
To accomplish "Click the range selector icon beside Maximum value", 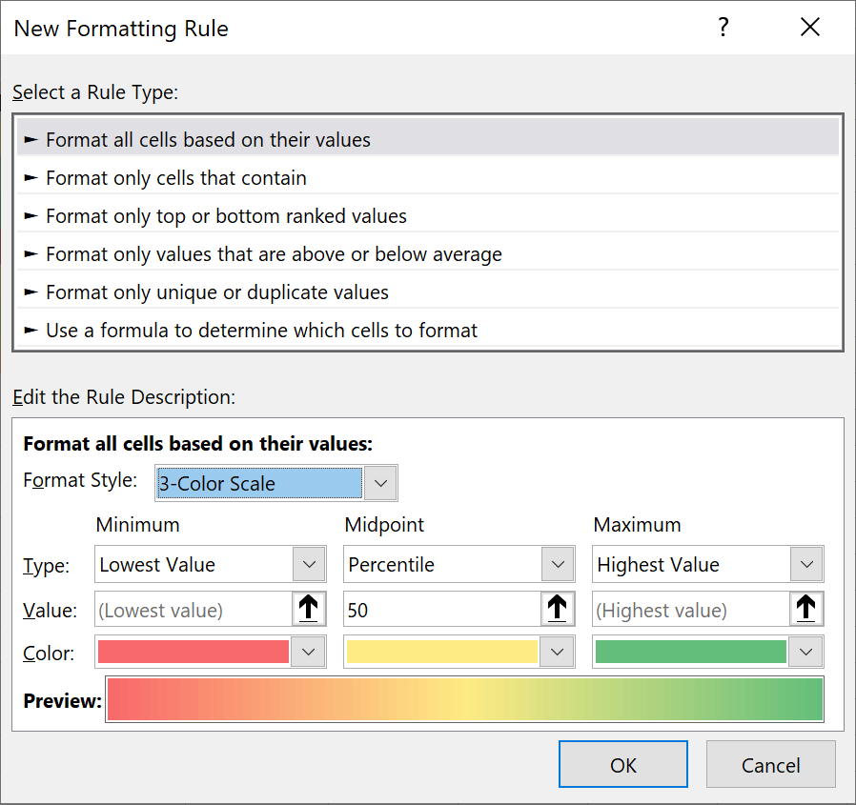I will coord(807,609).
